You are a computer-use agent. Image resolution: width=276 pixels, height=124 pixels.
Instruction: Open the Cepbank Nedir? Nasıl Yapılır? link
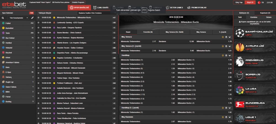click(x=40, y=2)
